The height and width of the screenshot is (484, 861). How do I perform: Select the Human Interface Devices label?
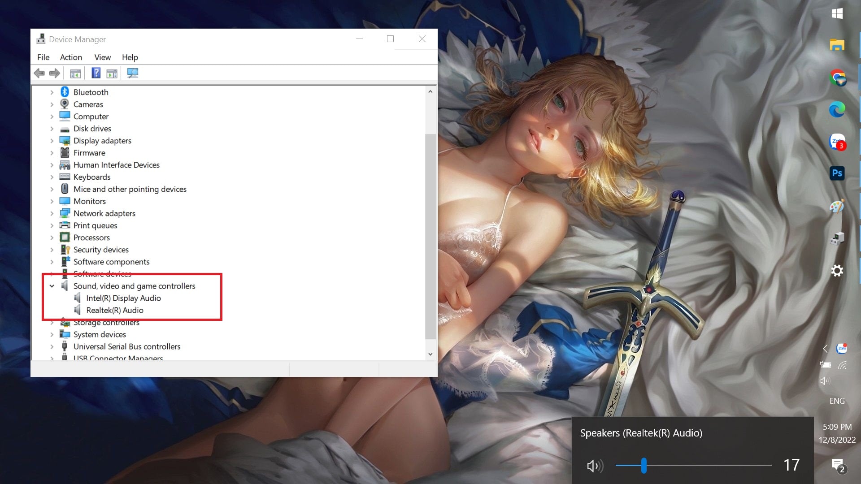coord(117,165)
